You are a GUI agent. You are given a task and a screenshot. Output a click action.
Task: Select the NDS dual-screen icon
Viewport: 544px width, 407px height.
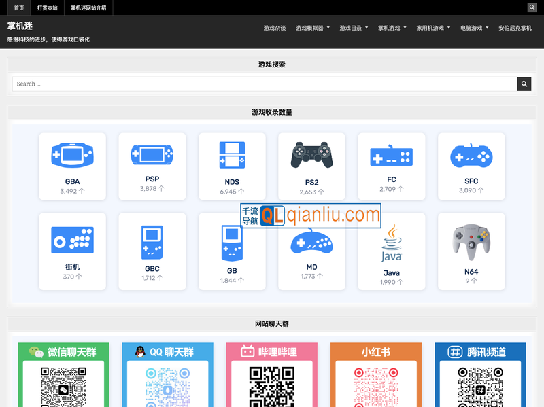[x=232, y=156]
